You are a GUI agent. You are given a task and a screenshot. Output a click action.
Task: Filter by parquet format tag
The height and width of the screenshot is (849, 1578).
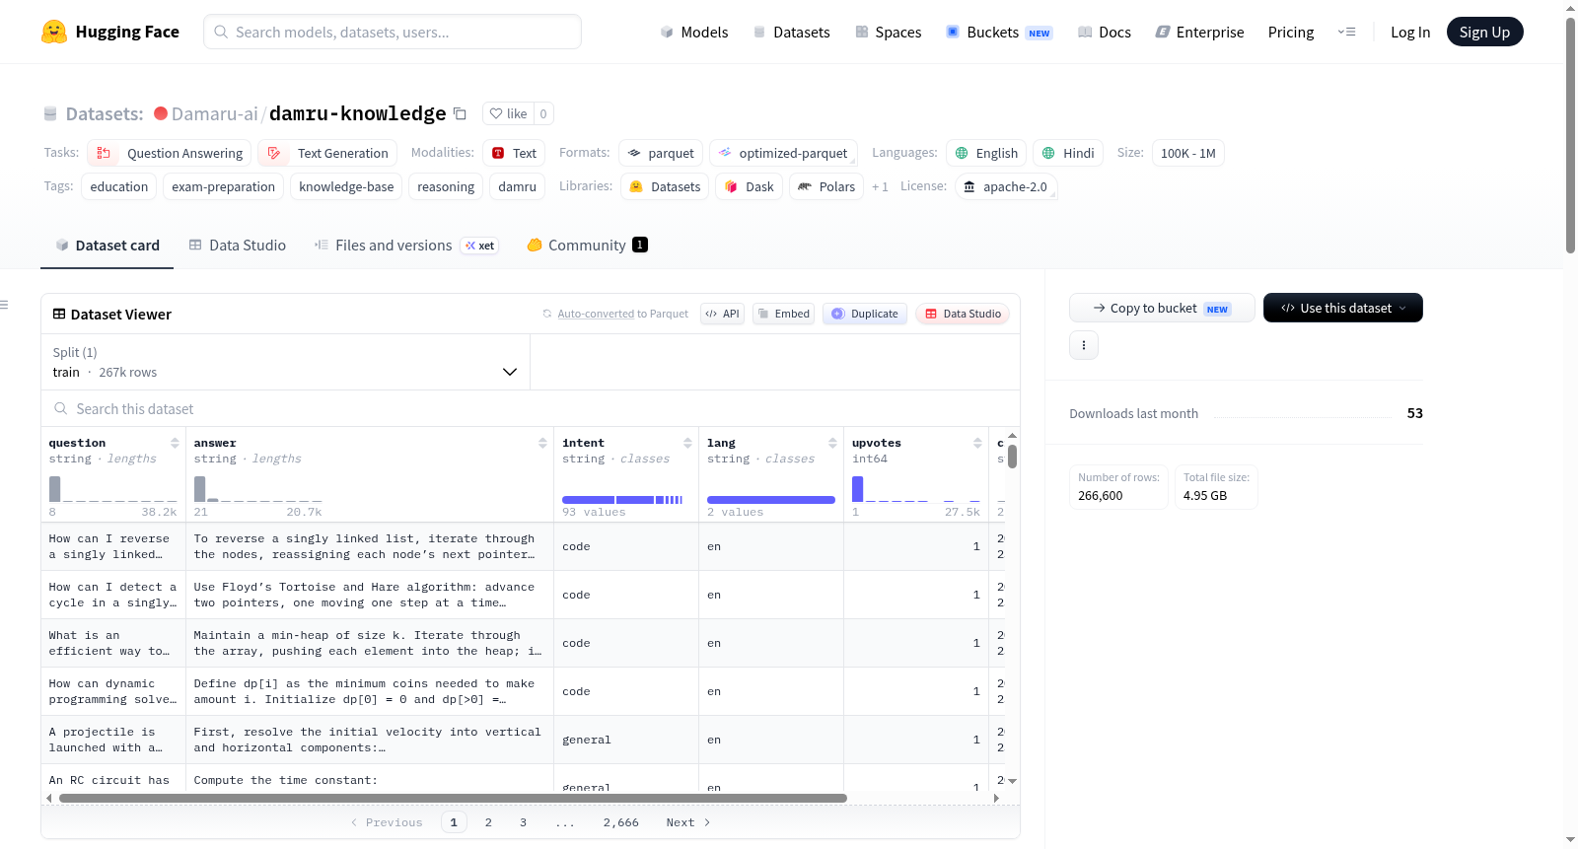661,153
